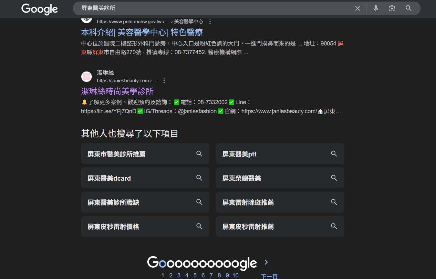Screen dimensions: 436x279
Task: Click the 潔琳絲 site name above the URL
Action: click(105, 73)
